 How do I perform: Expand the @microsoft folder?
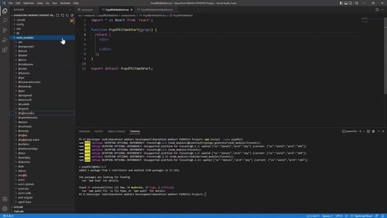pos(42,99)
